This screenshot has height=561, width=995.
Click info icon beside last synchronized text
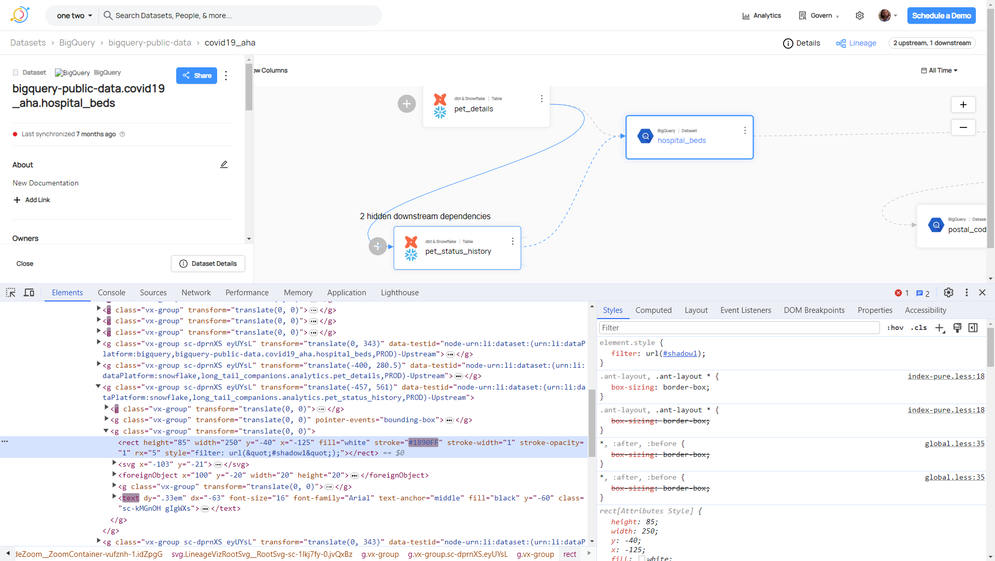(122, 134)
